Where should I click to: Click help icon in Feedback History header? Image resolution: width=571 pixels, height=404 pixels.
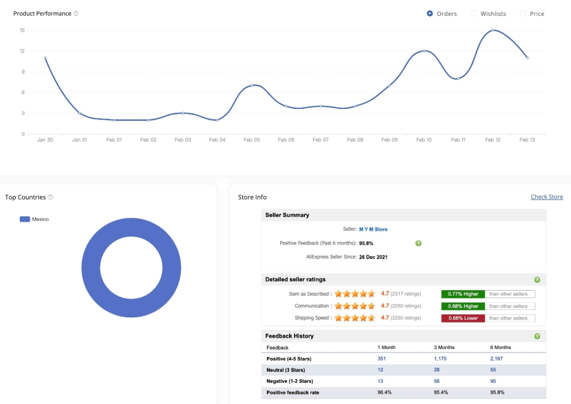(537, 336)
